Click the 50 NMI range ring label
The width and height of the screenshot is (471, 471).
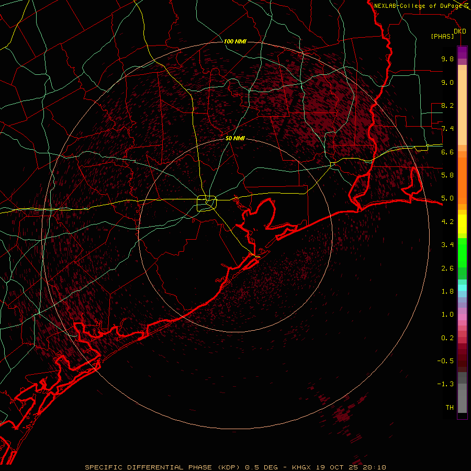pos(235,138)
